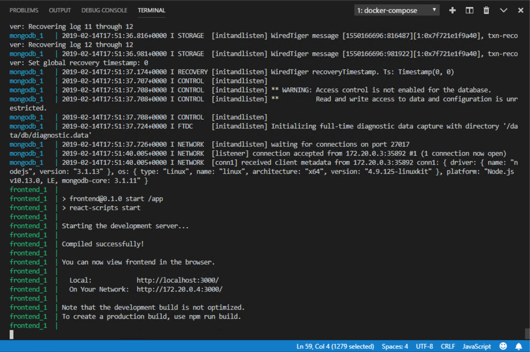Change end of line sequence CRLF
Image resolution: width=530 pixels, height=352 pixels.
pos(447,346)
